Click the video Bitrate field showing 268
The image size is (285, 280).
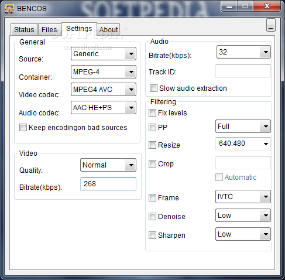point(108,184)
